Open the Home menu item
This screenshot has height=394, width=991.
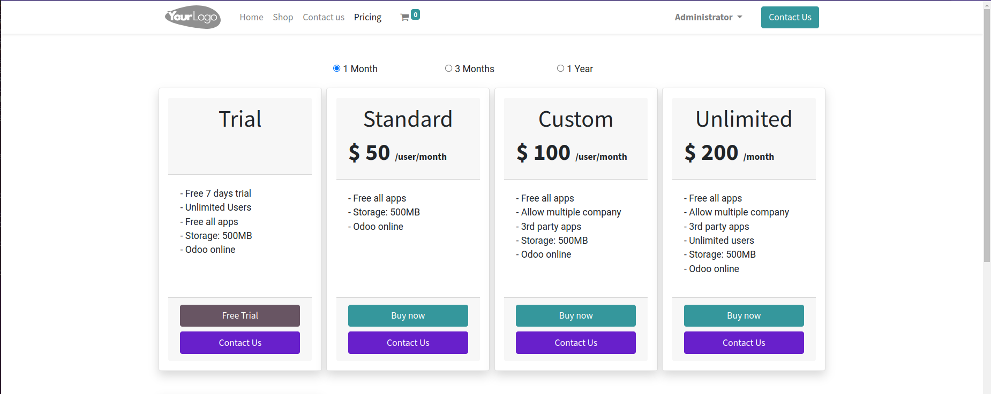tap(251, 17)
